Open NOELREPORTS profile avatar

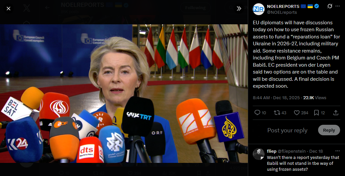tap(258, 9)
